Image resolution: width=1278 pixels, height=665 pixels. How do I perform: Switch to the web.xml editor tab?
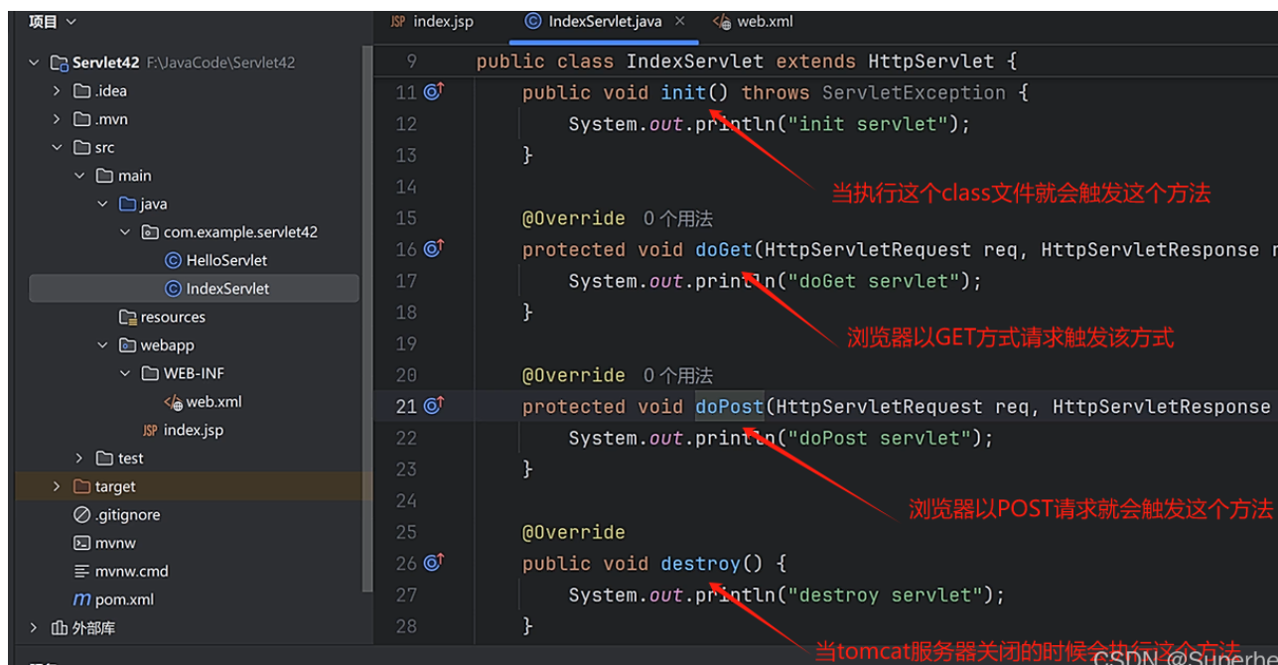(753, 22)
